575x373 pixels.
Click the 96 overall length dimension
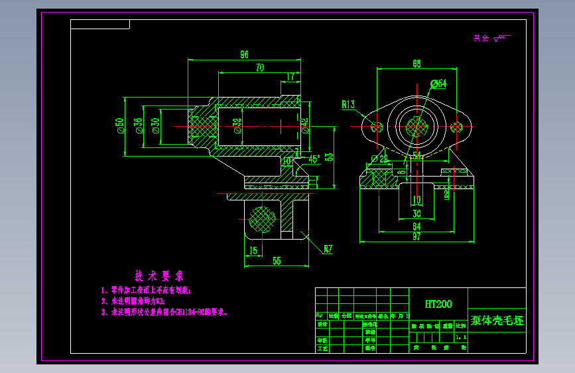tap(244, 54)
